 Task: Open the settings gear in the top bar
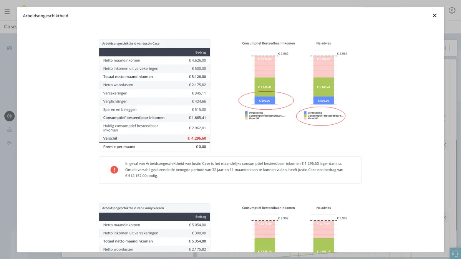(x=452, y=11)
